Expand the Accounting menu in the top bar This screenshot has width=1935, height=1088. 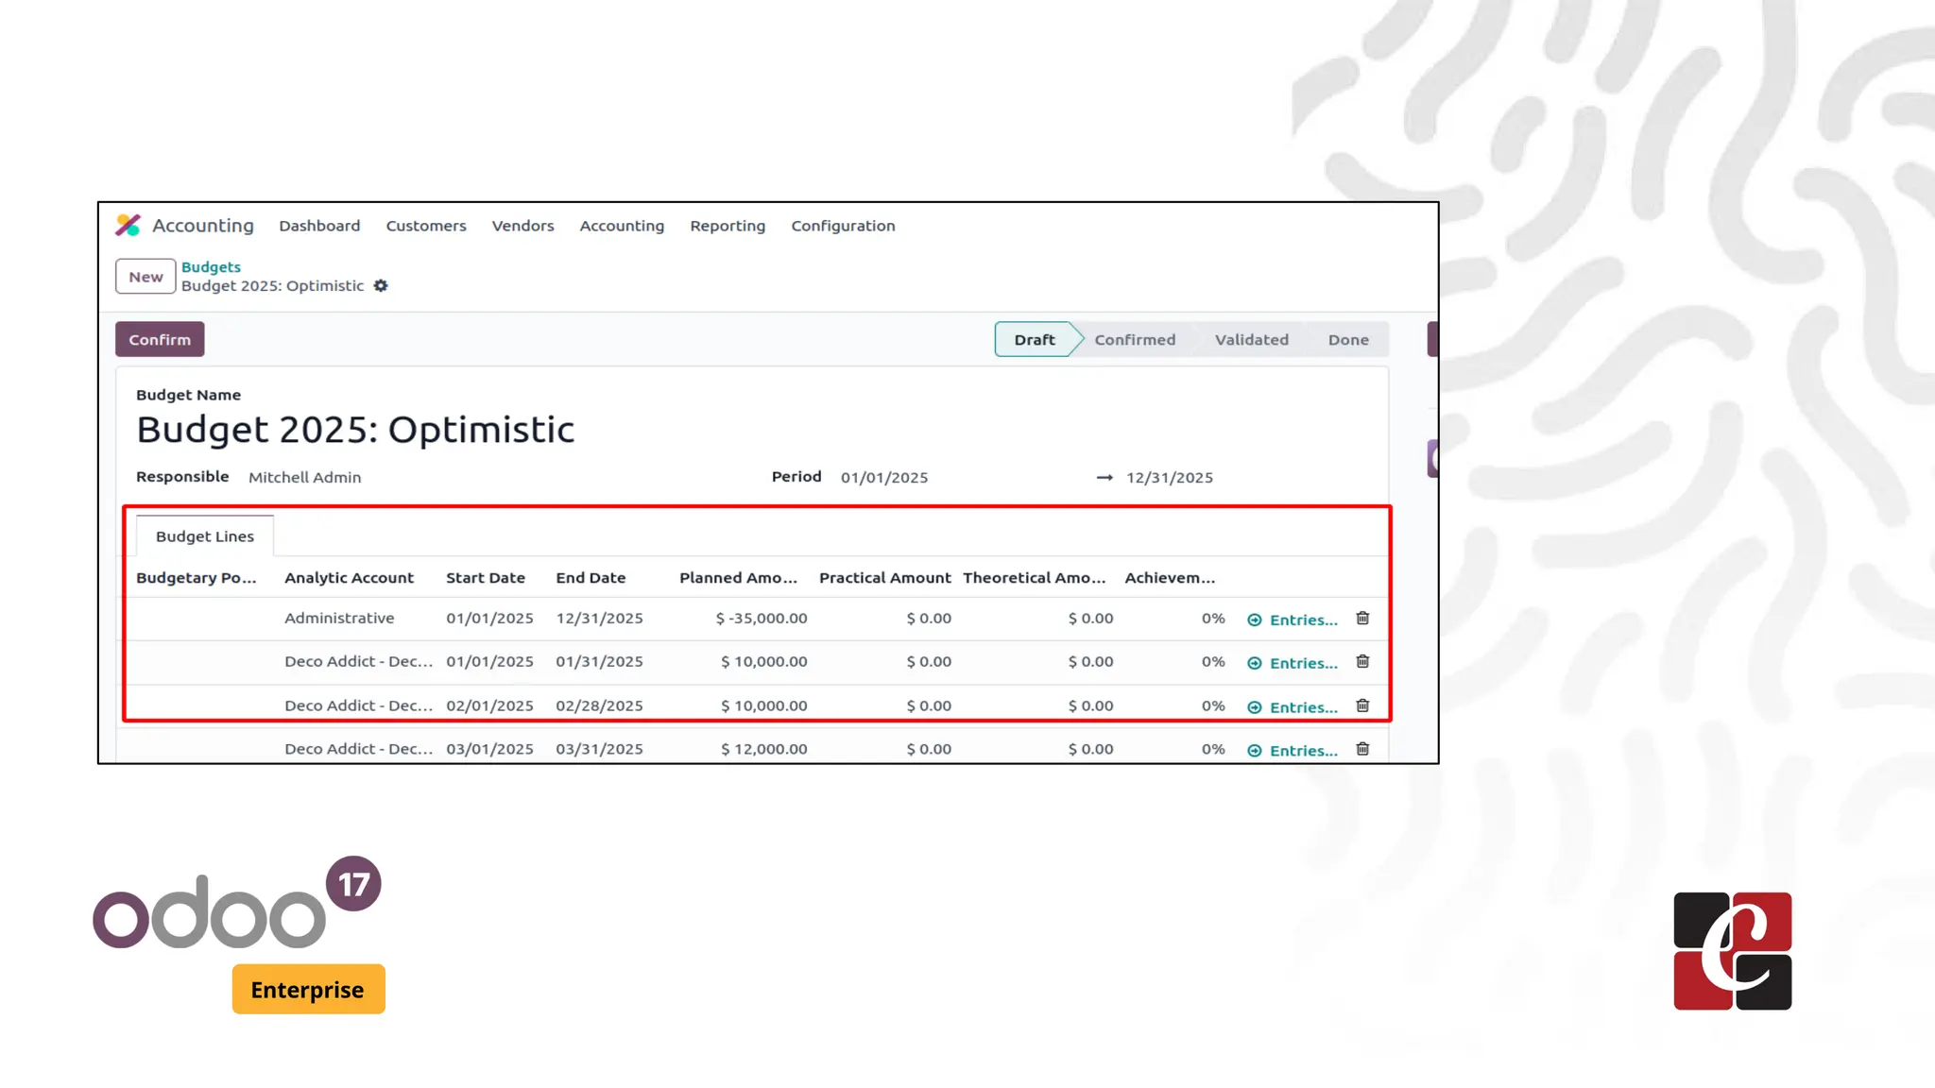coord(622,226)
